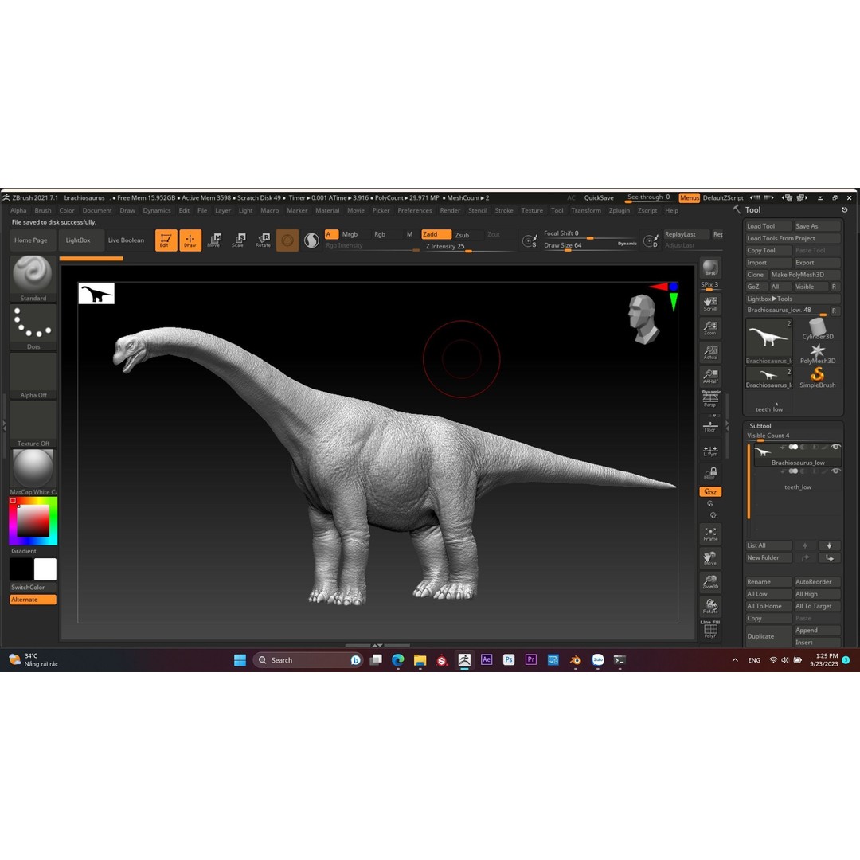This screenshot has height=860, width=860.
Task: Expand the bottom tray divider arrows
Action: click(x=377, y=646)
